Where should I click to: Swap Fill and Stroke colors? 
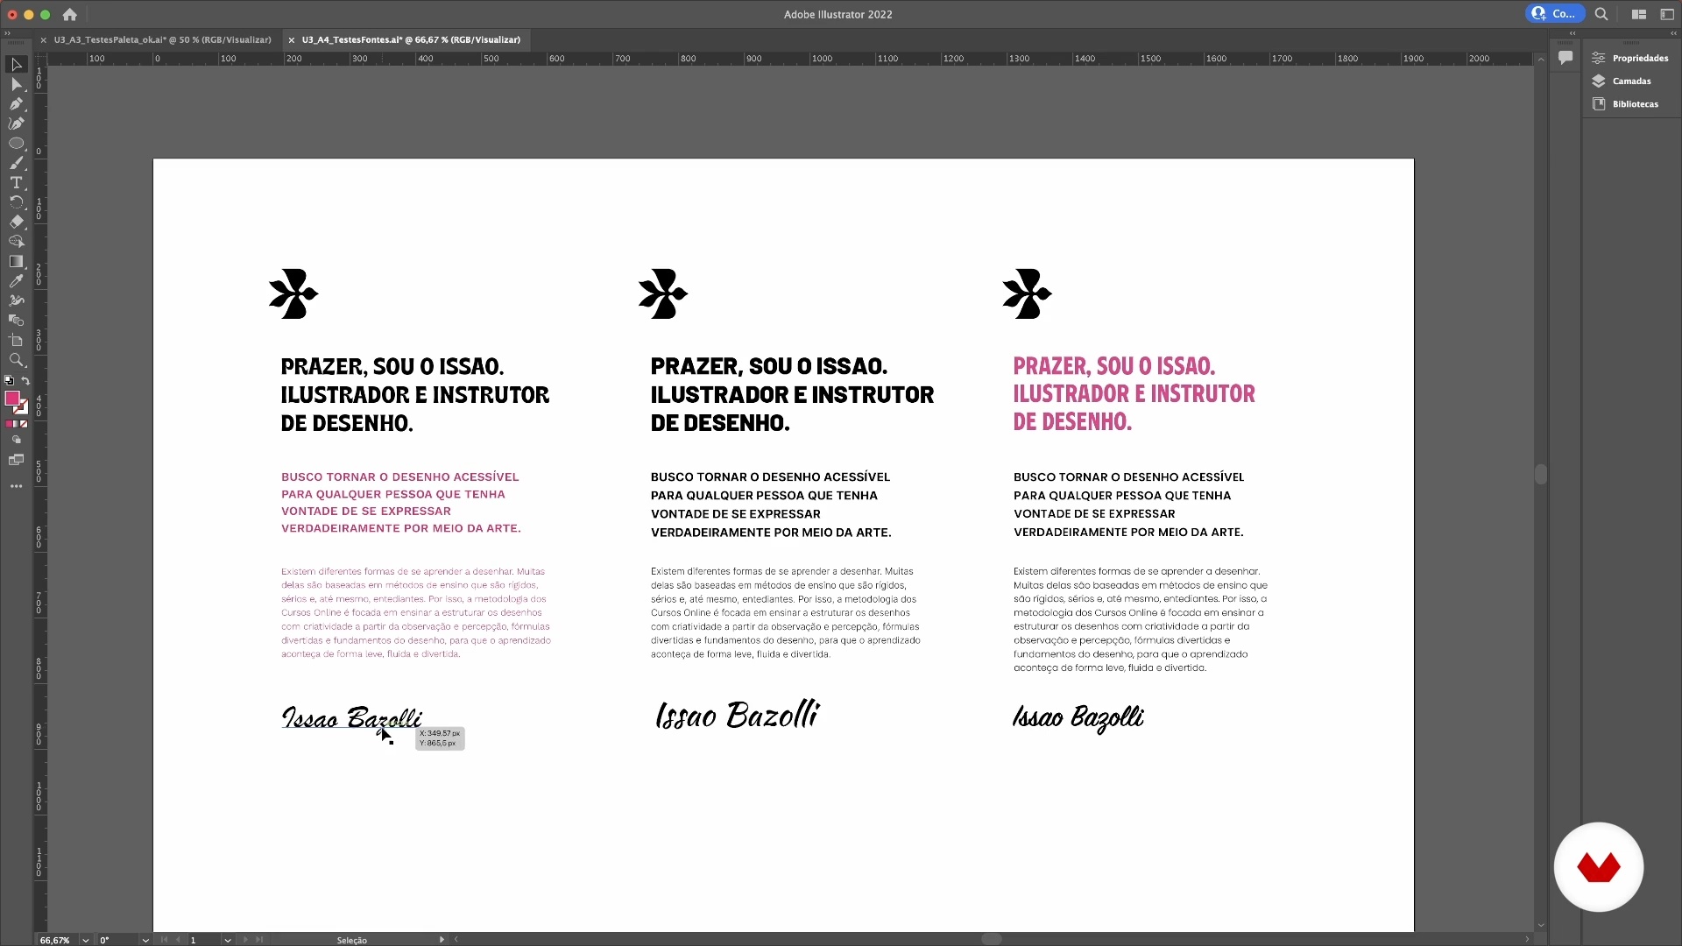25,381
